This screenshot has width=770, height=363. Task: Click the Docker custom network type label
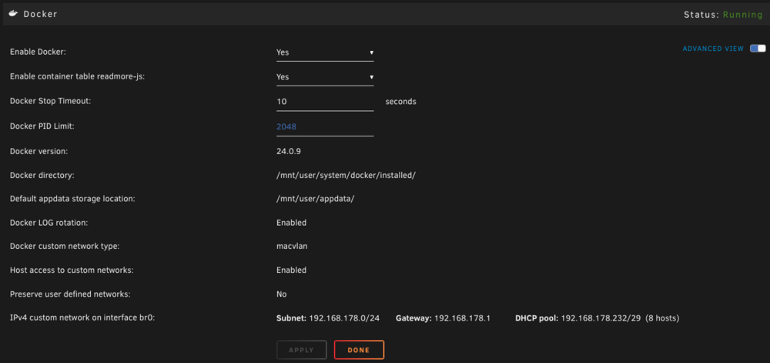(65, 246)
